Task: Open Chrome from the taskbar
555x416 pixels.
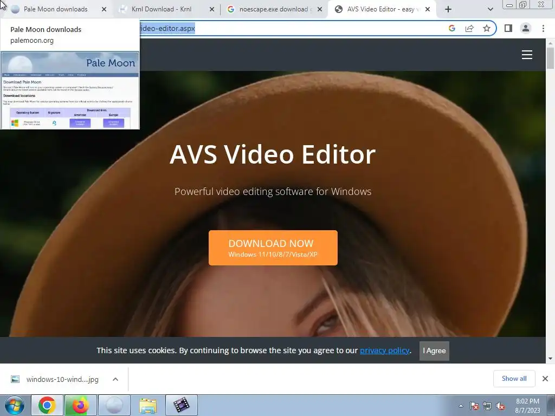Action: point(47,405)
